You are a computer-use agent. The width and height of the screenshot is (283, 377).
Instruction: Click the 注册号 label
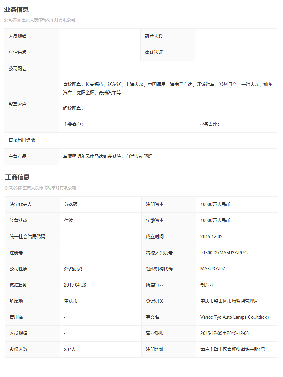(x=16, y=253)
